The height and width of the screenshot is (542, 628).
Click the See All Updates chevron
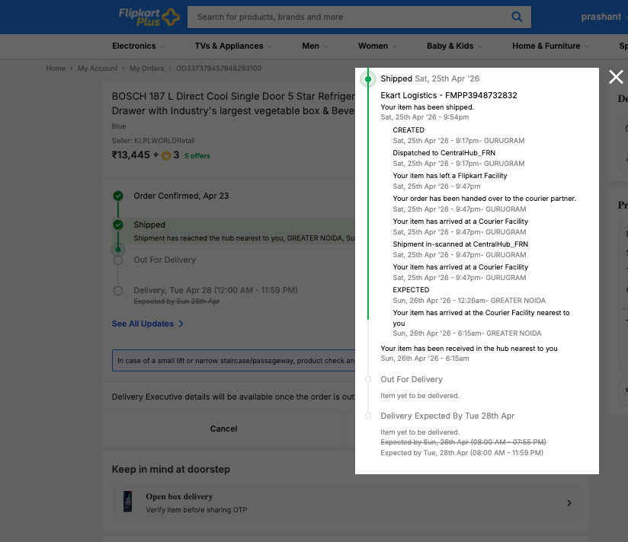pos(181,324)
